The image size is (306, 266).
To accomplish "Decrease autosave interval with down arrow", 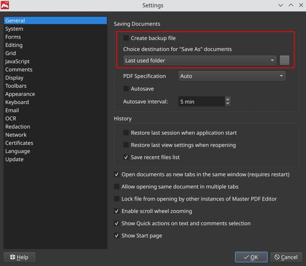I will pyautogui.click(x=227, y=104).
